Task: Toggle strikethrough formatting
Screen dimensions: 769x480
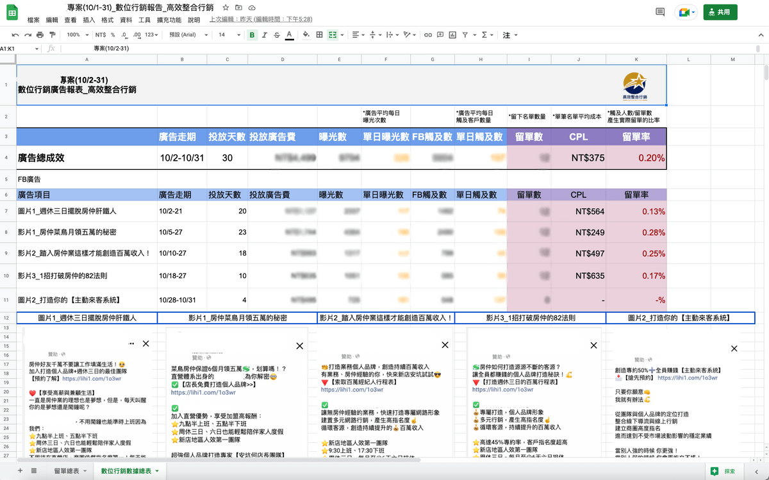Action: [276, 35]
